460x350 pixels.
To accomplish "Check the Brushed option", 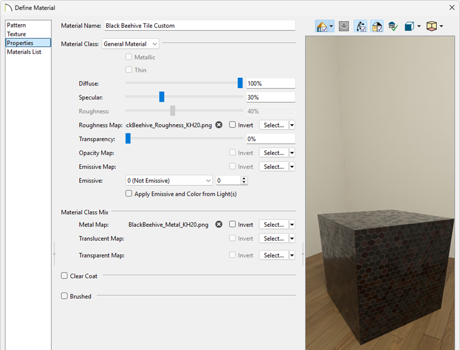I will (64, 296).
